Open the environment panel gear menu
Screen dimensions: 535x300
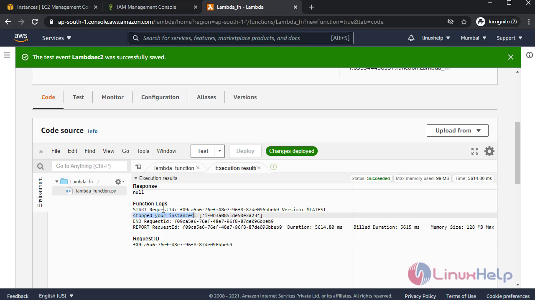click(120, 182)
